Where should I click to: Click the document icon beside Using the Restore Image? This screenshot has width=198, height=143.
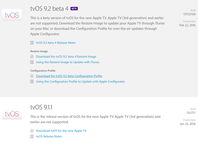[32, 62]
